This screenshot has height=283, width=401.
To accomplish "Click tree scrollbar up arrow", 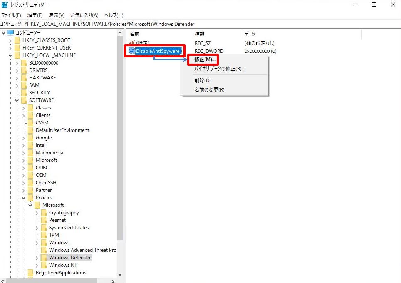I will click(x=120, y=33).
